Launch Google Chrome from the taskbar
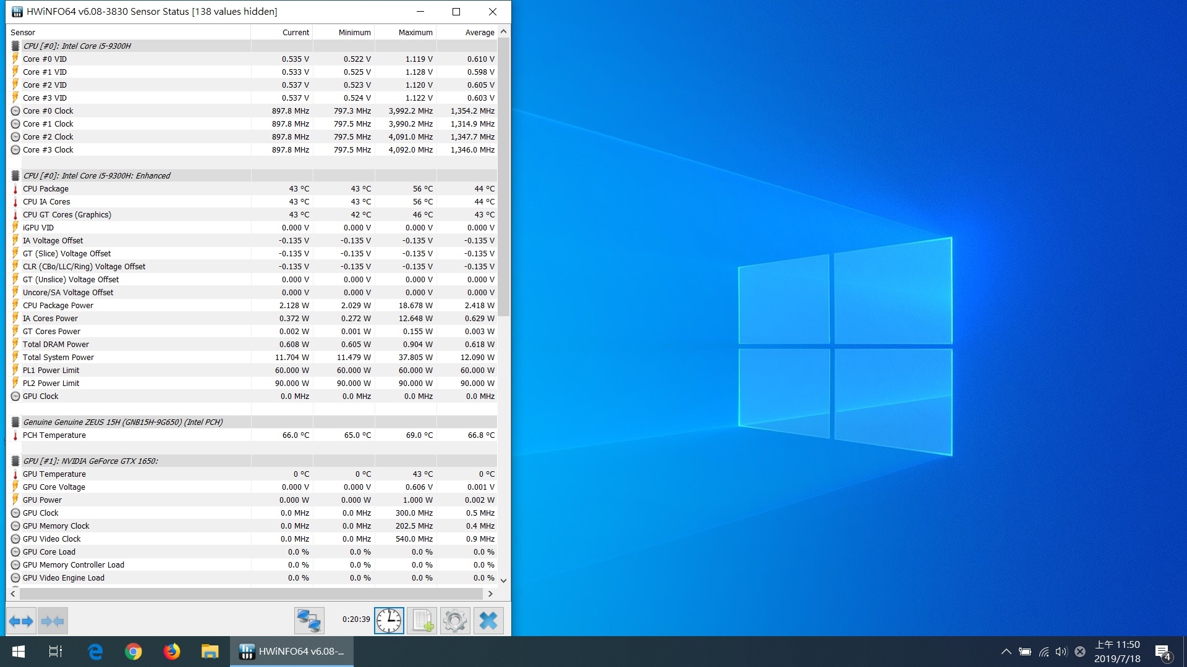Image resolution: width=1187 pixels, height=667 pixels. [x=134, y=652]
